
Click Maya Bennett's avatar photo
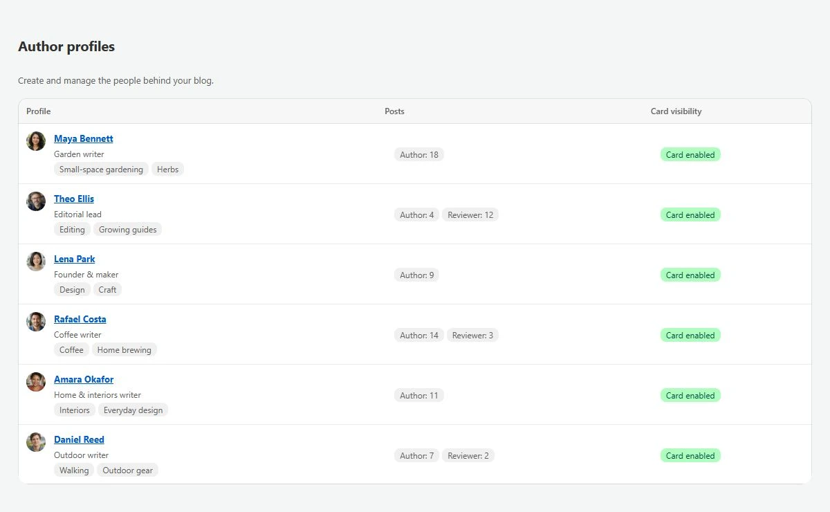[x=36, y=141]
